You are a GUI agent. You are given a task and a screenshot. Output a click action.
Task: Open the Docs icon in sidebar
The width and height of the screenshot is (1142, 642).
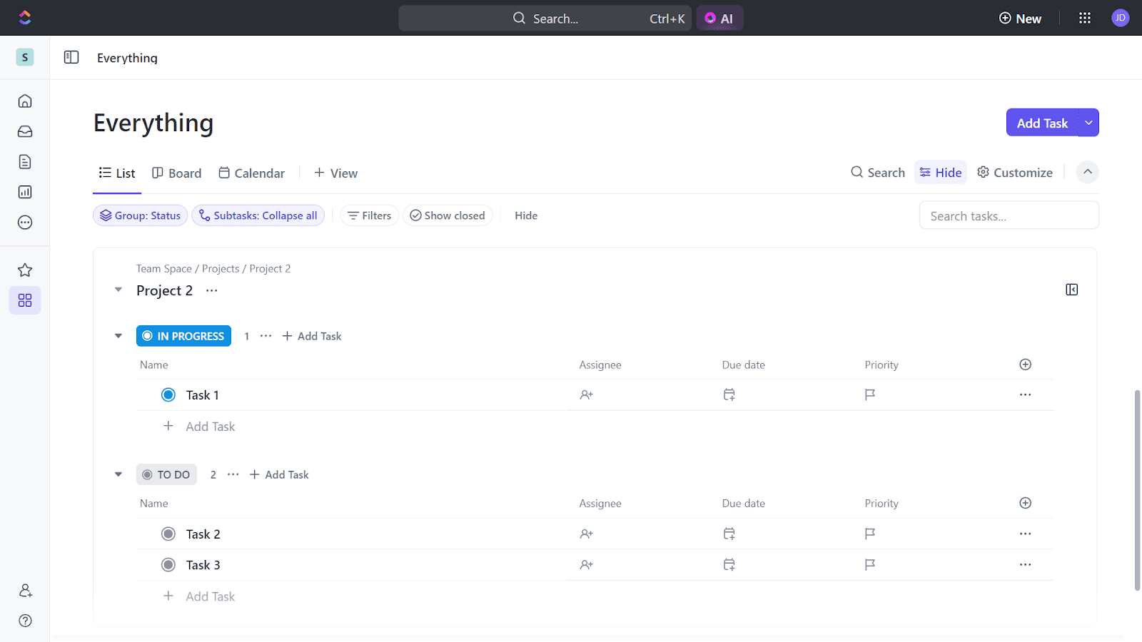24,162
